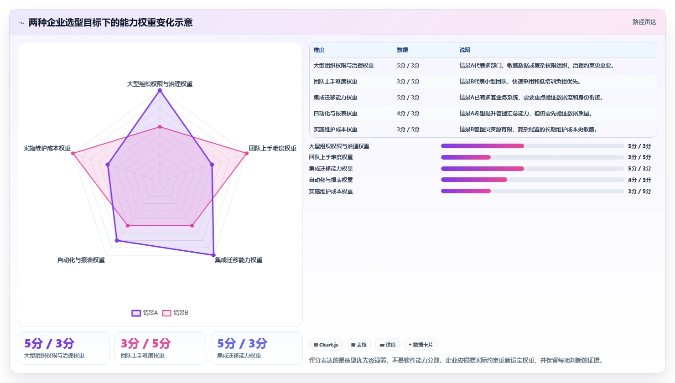
Task: Click the 集成迁移能力权重 stat card
Action: point(257,348)
